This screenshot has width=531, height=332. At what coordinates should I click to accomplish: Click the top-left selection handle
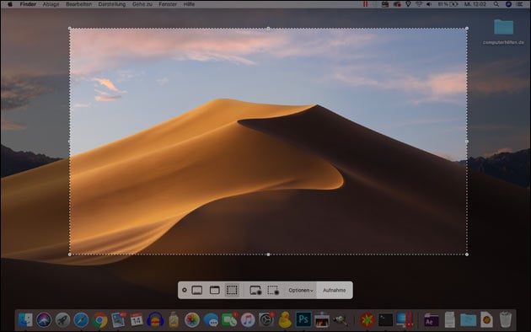(70, 29)
